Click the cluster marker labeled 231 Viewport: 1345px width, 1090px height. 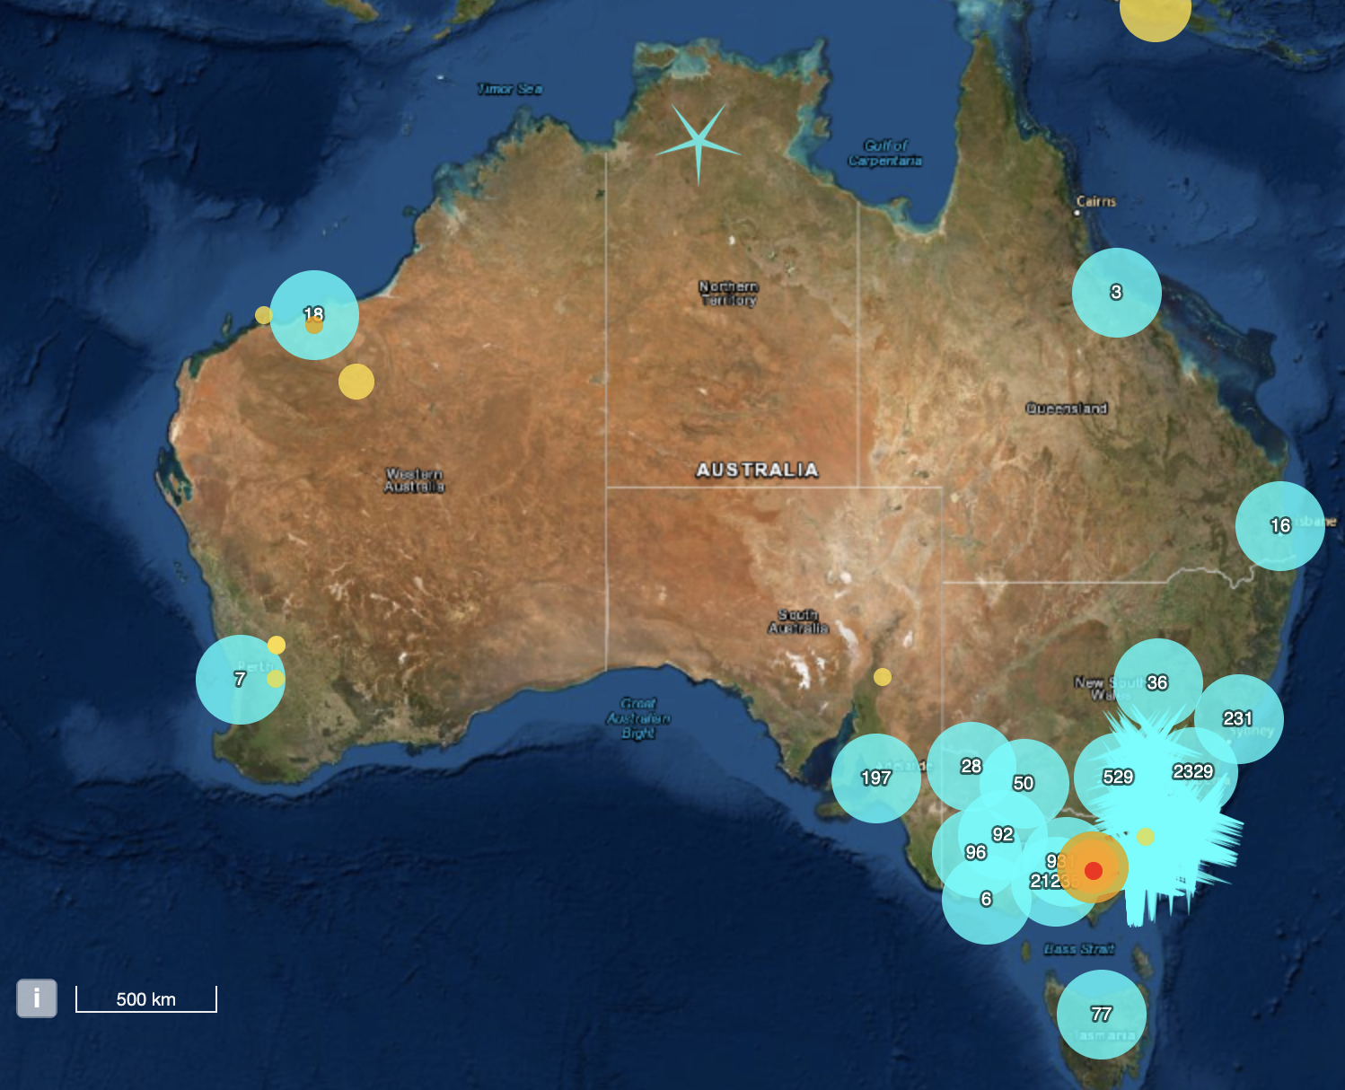(1239, 719)
